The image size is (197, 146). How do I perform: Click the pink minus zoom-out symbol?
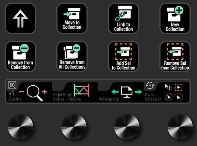click(22, 92)
